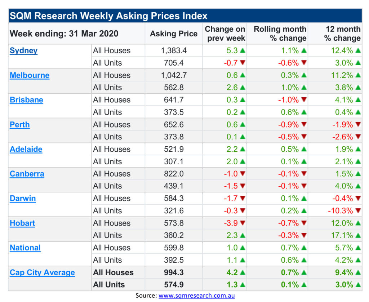Visit the www.sqmresearch.com.au source link
Image resolution: width=369 pixels, height=302 pixels.
(197, 296)
